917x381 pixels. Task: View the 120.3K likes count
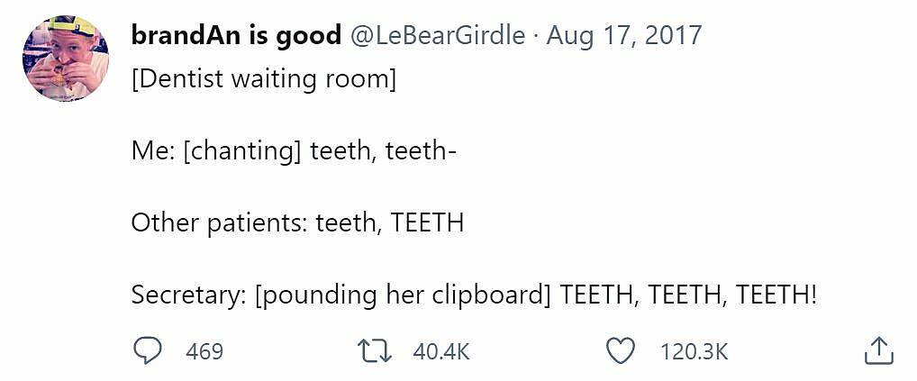tap(695, 352)
